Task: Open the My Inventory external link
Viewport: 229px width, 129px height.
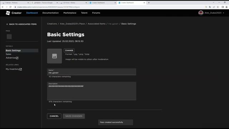Action: [14, 69]
